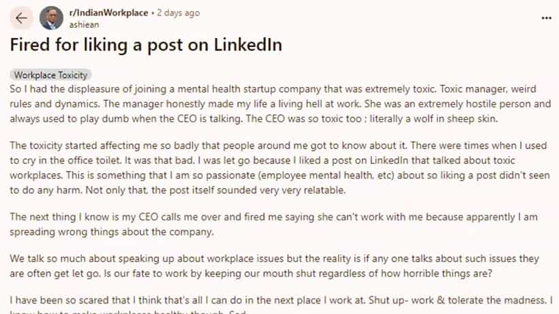Viewport: 559px width, 314px height.
Task: Click 'spreading wrong things about the company'
Action: pos(112,232)
